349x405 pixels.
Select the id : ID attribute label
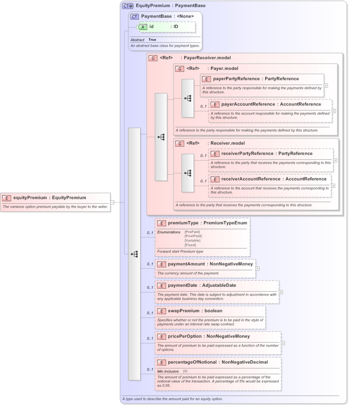(164, 27)
